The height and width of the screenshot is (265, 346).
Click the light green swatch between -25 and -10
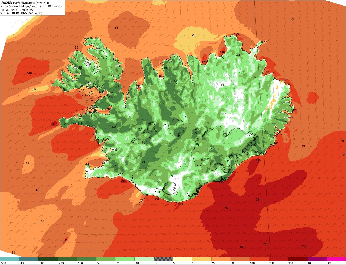click(125, 259)
